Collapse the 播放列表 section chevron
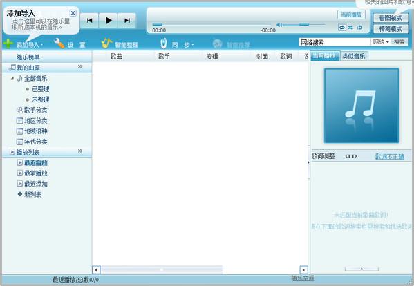This screenshot has height=286, width=414. 80,151
